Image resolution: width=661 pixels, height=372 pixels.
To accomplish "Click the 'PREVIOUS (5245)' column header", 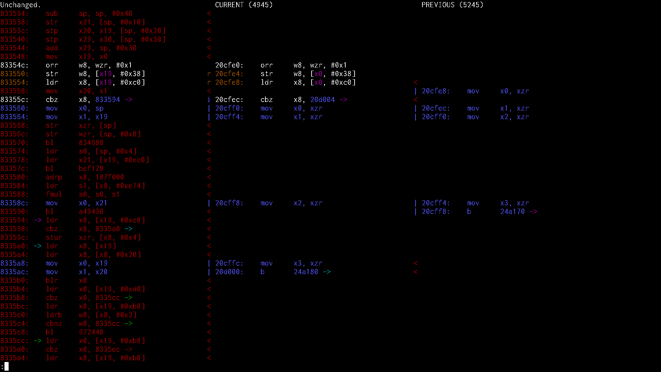I will pos(452,5).
